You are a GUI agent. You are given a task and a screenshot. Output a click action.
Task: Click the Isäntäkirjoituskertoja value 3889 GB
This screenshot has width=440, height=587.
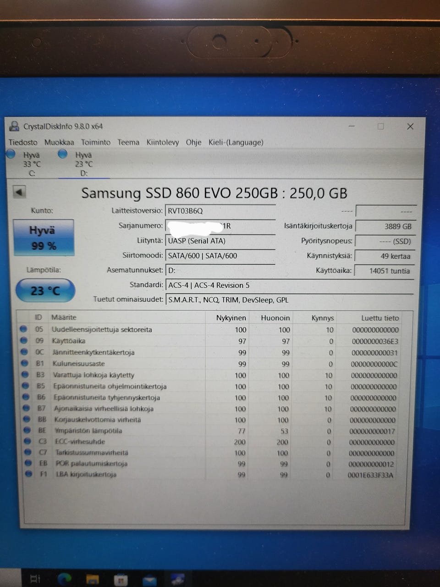pos(385,227)
